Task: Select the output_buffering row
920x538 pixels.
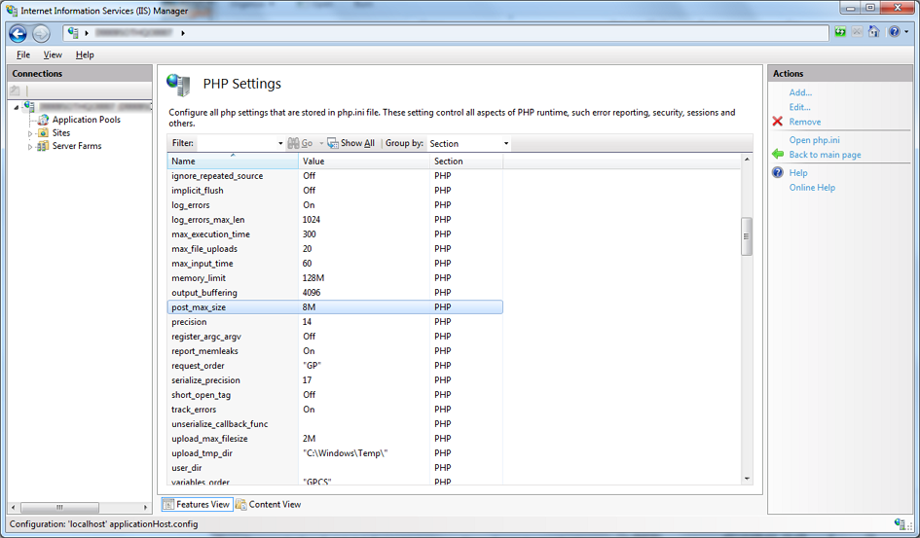Action: click(335, 293)
